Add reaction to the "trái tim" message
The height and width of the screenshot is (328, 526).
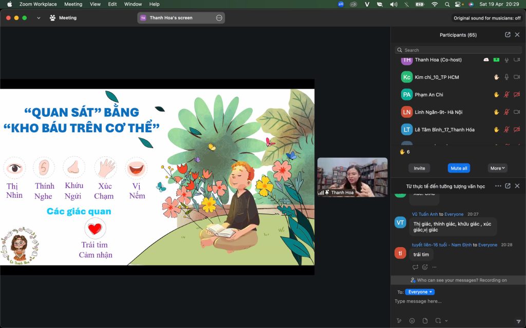click(x=425, y=267)
